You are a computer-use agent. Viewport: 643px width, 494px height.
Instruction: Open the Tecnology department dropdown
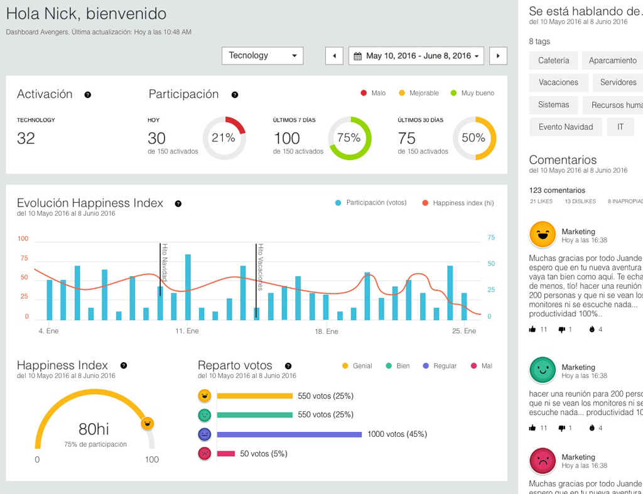[x=262, y=56]
